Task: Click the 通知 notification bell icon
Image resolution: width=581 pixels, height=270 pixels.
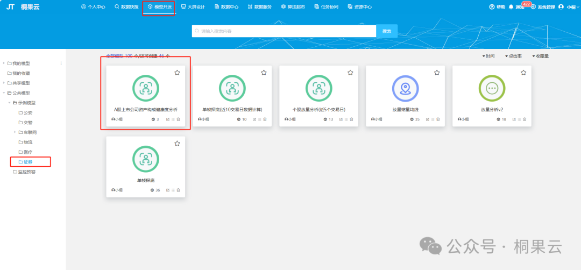Action: [x=511, y=7]
